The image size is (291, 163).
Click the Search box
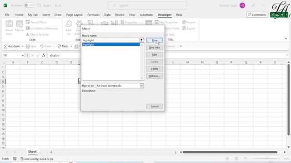147,5
